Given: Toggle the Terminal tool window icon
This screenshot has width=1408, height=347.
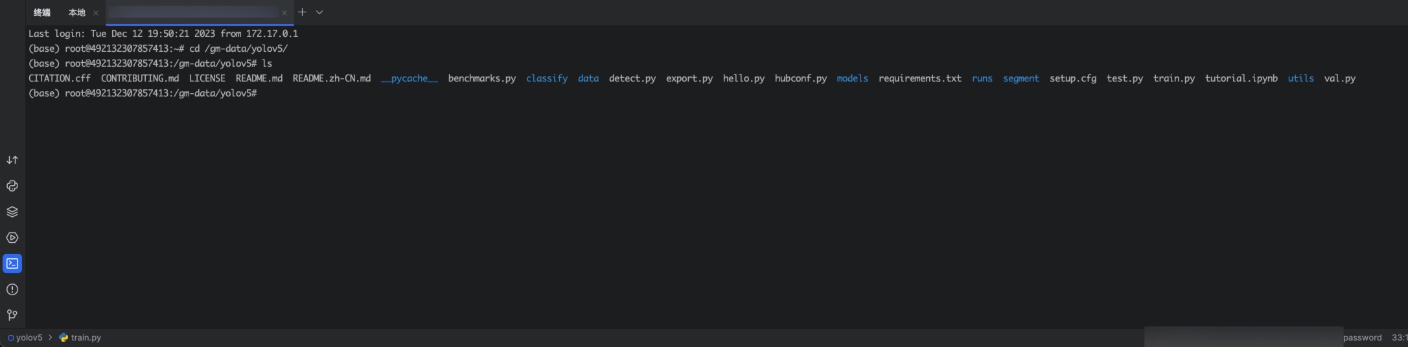Looking at the screenshot, I should pos(12,263).
